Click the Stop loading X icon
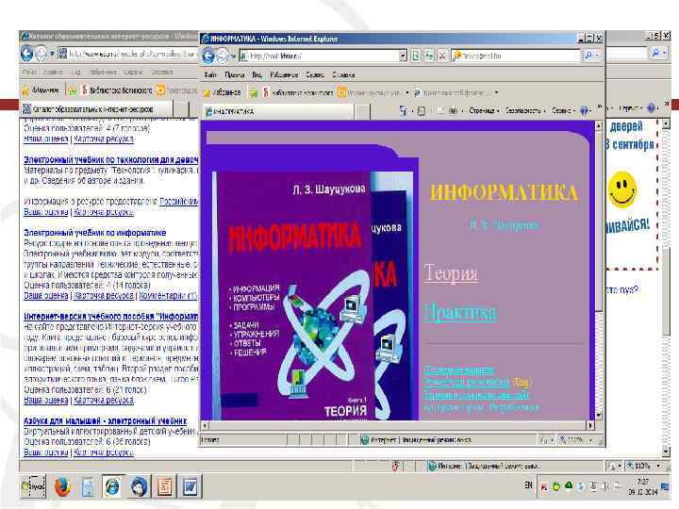The image size is (679, 509). (x=441, y=56)
